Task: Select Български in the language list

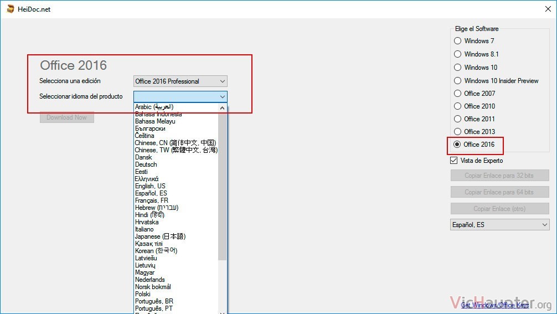Action: 176,128
